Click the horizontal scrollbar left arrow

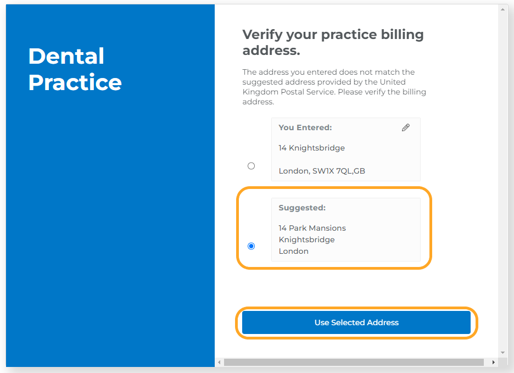coord(219,363)
